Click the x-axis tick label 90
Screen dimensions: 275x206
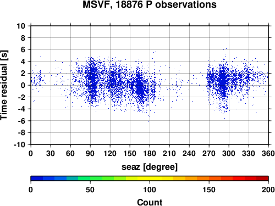pyautogui.click(x=90, y=153)
